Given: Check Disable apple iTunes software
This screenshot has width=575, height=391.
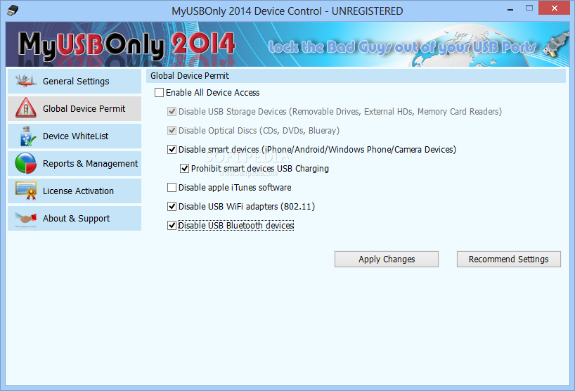Looking at the screenshot, I should pos(172,188).
